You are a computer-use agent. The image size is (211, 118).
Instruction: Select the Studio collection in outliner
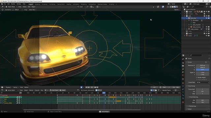[190, 33]
